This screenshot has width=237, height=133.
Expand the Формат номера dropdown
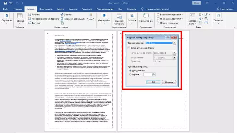coord(174,43)
